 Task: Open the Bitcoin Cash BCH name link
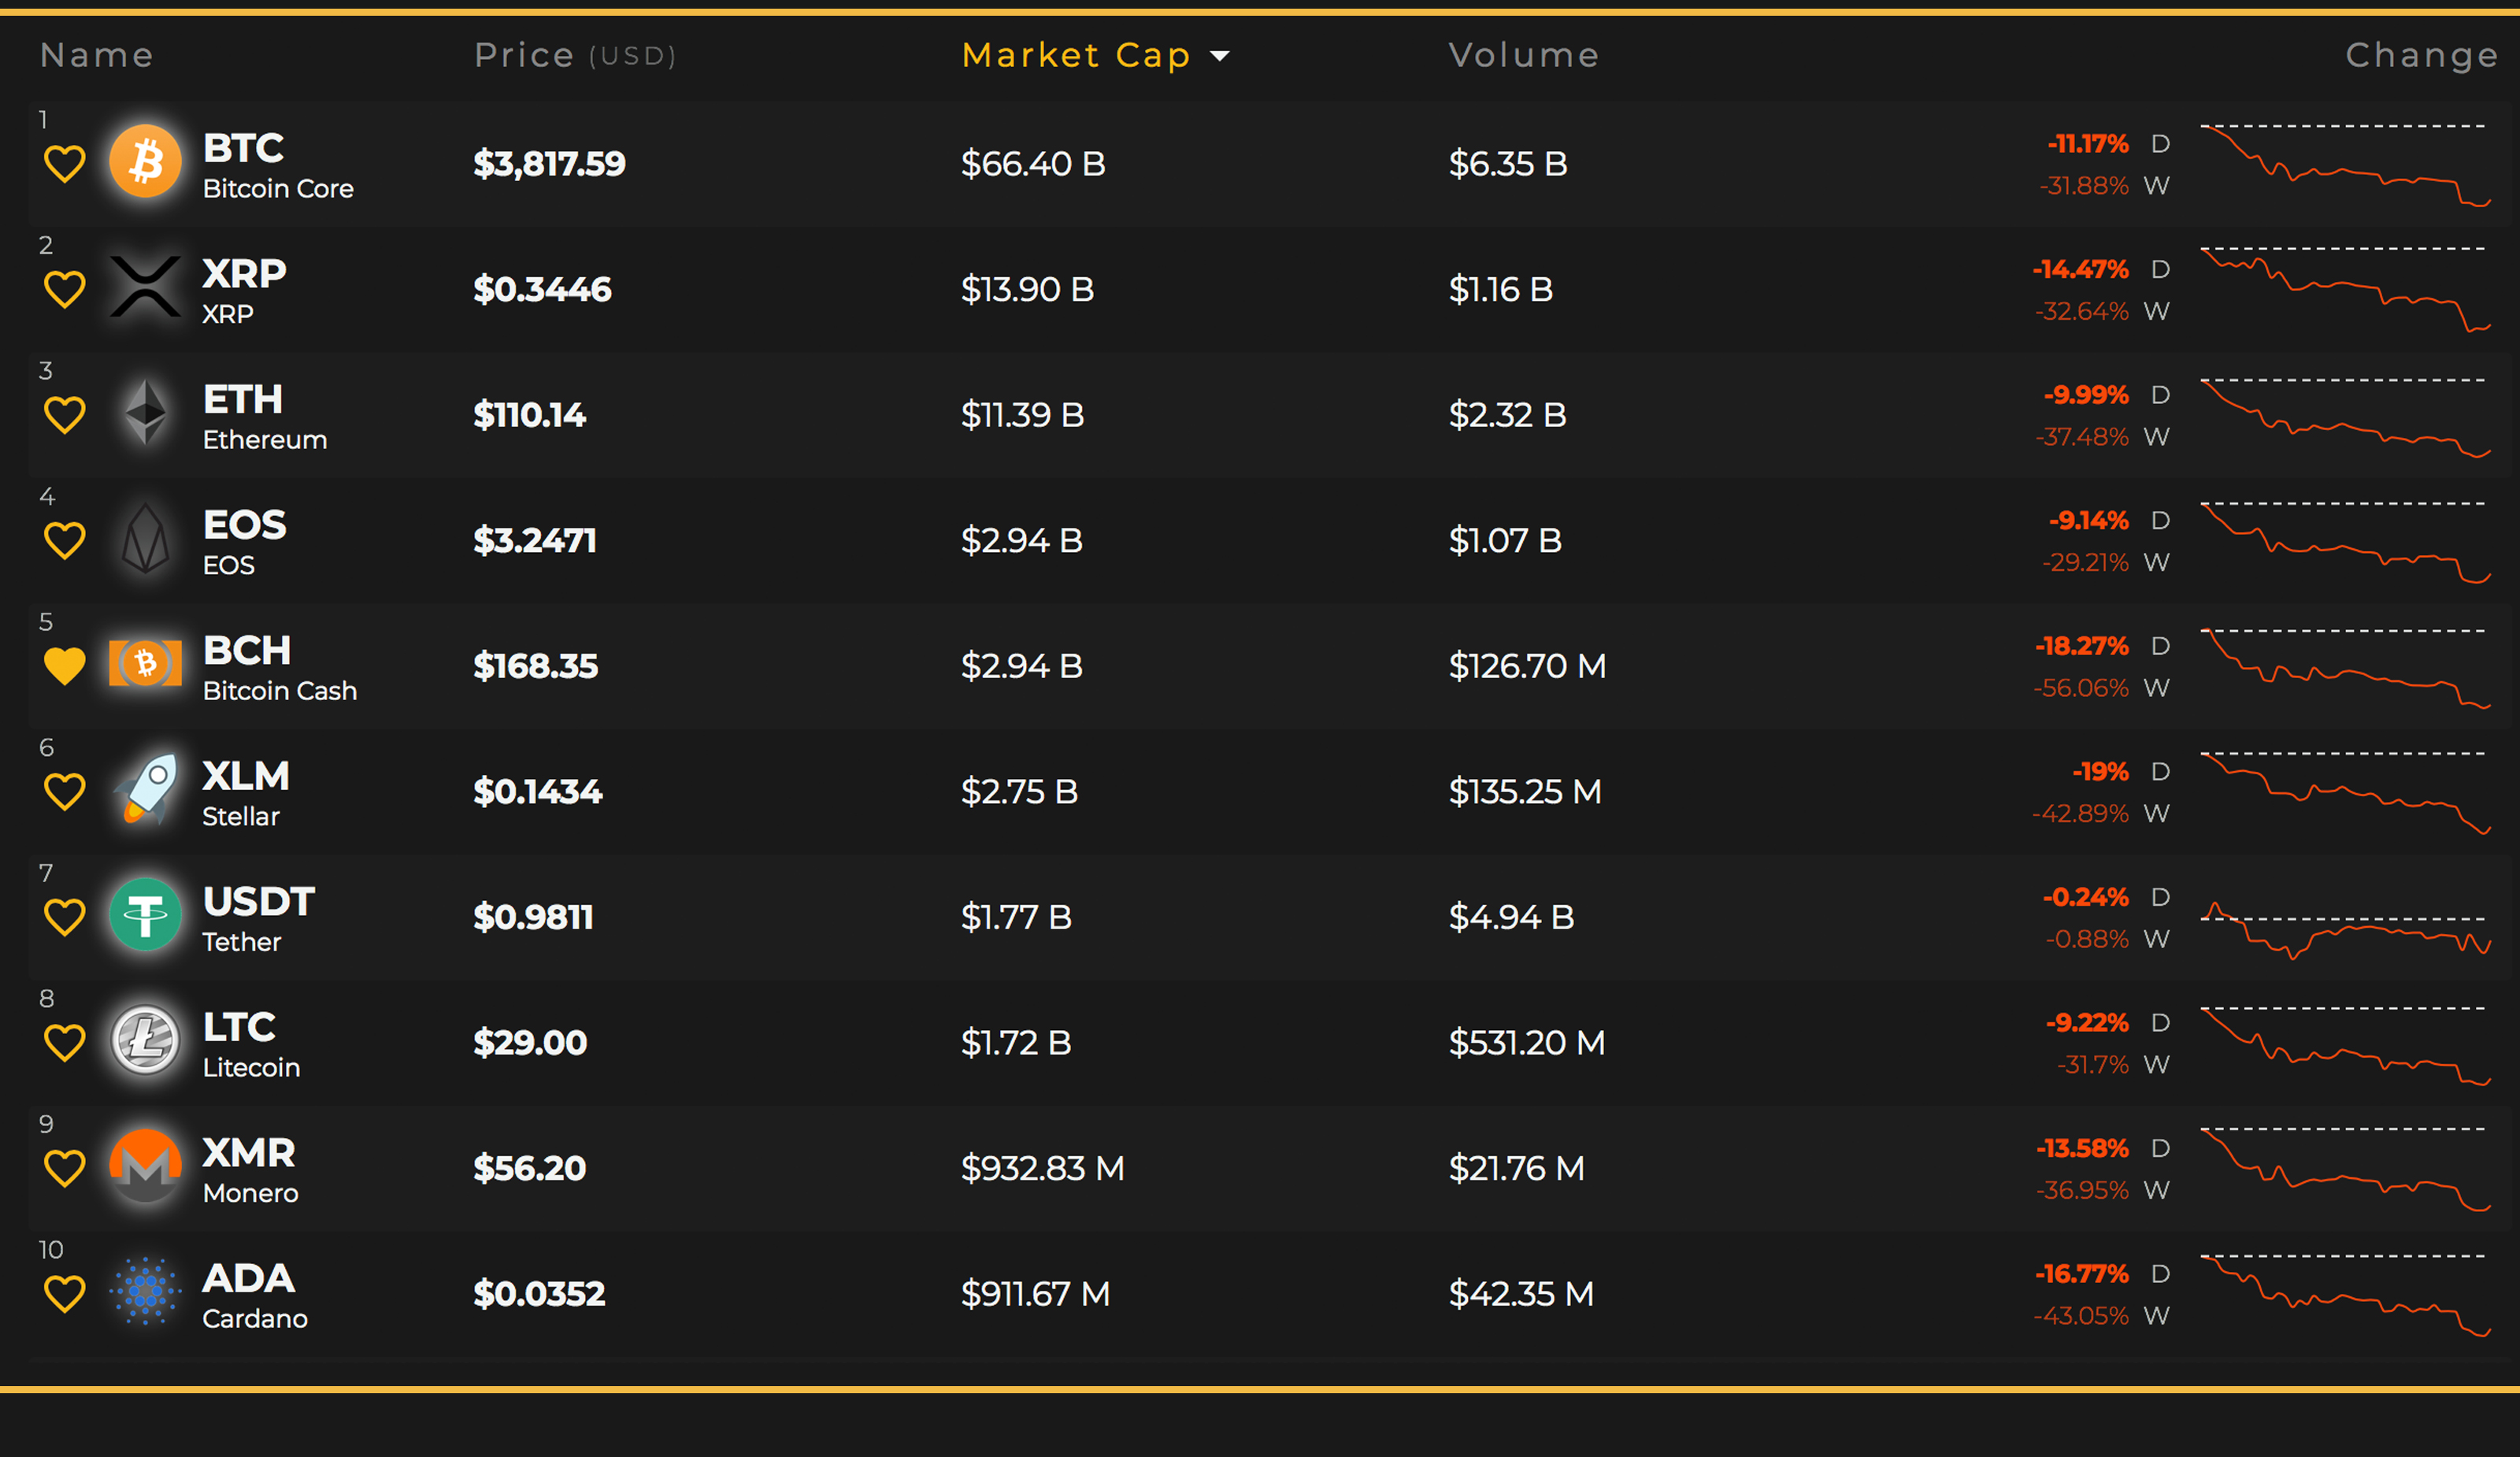247,651
